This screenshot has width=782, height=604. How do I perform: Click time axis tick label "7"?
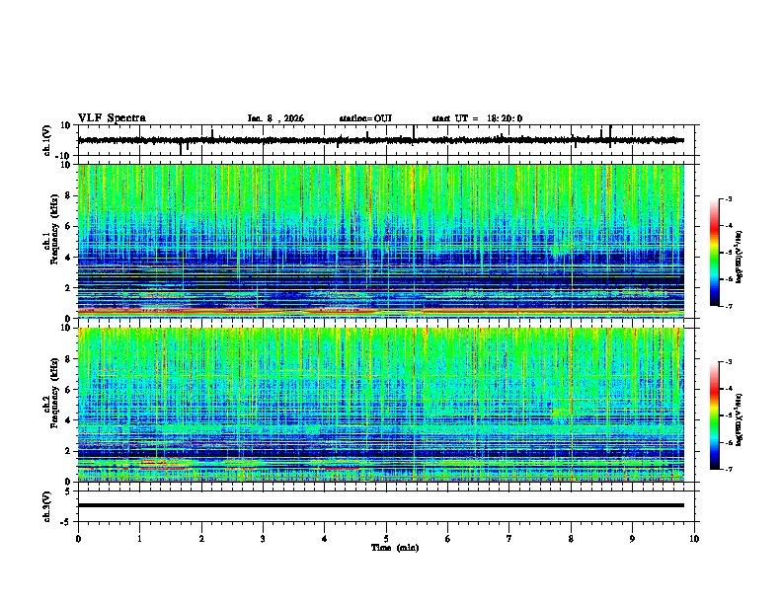coord(509,539)
